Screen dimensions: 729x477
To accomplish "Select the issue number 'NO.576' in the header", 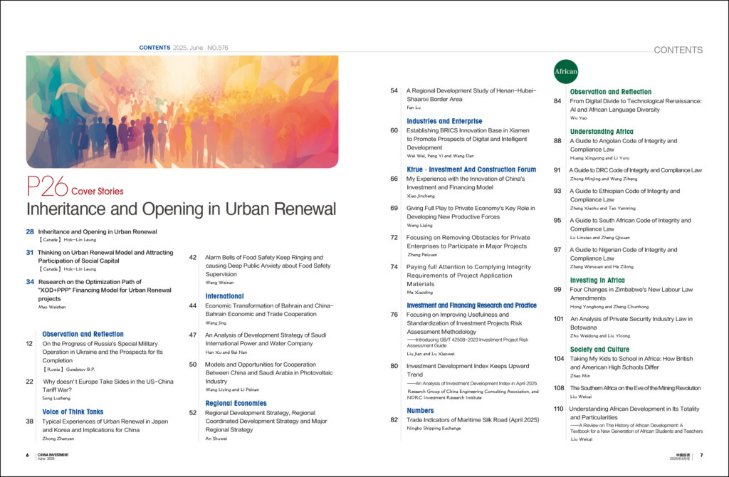I will tap(218, 48).
